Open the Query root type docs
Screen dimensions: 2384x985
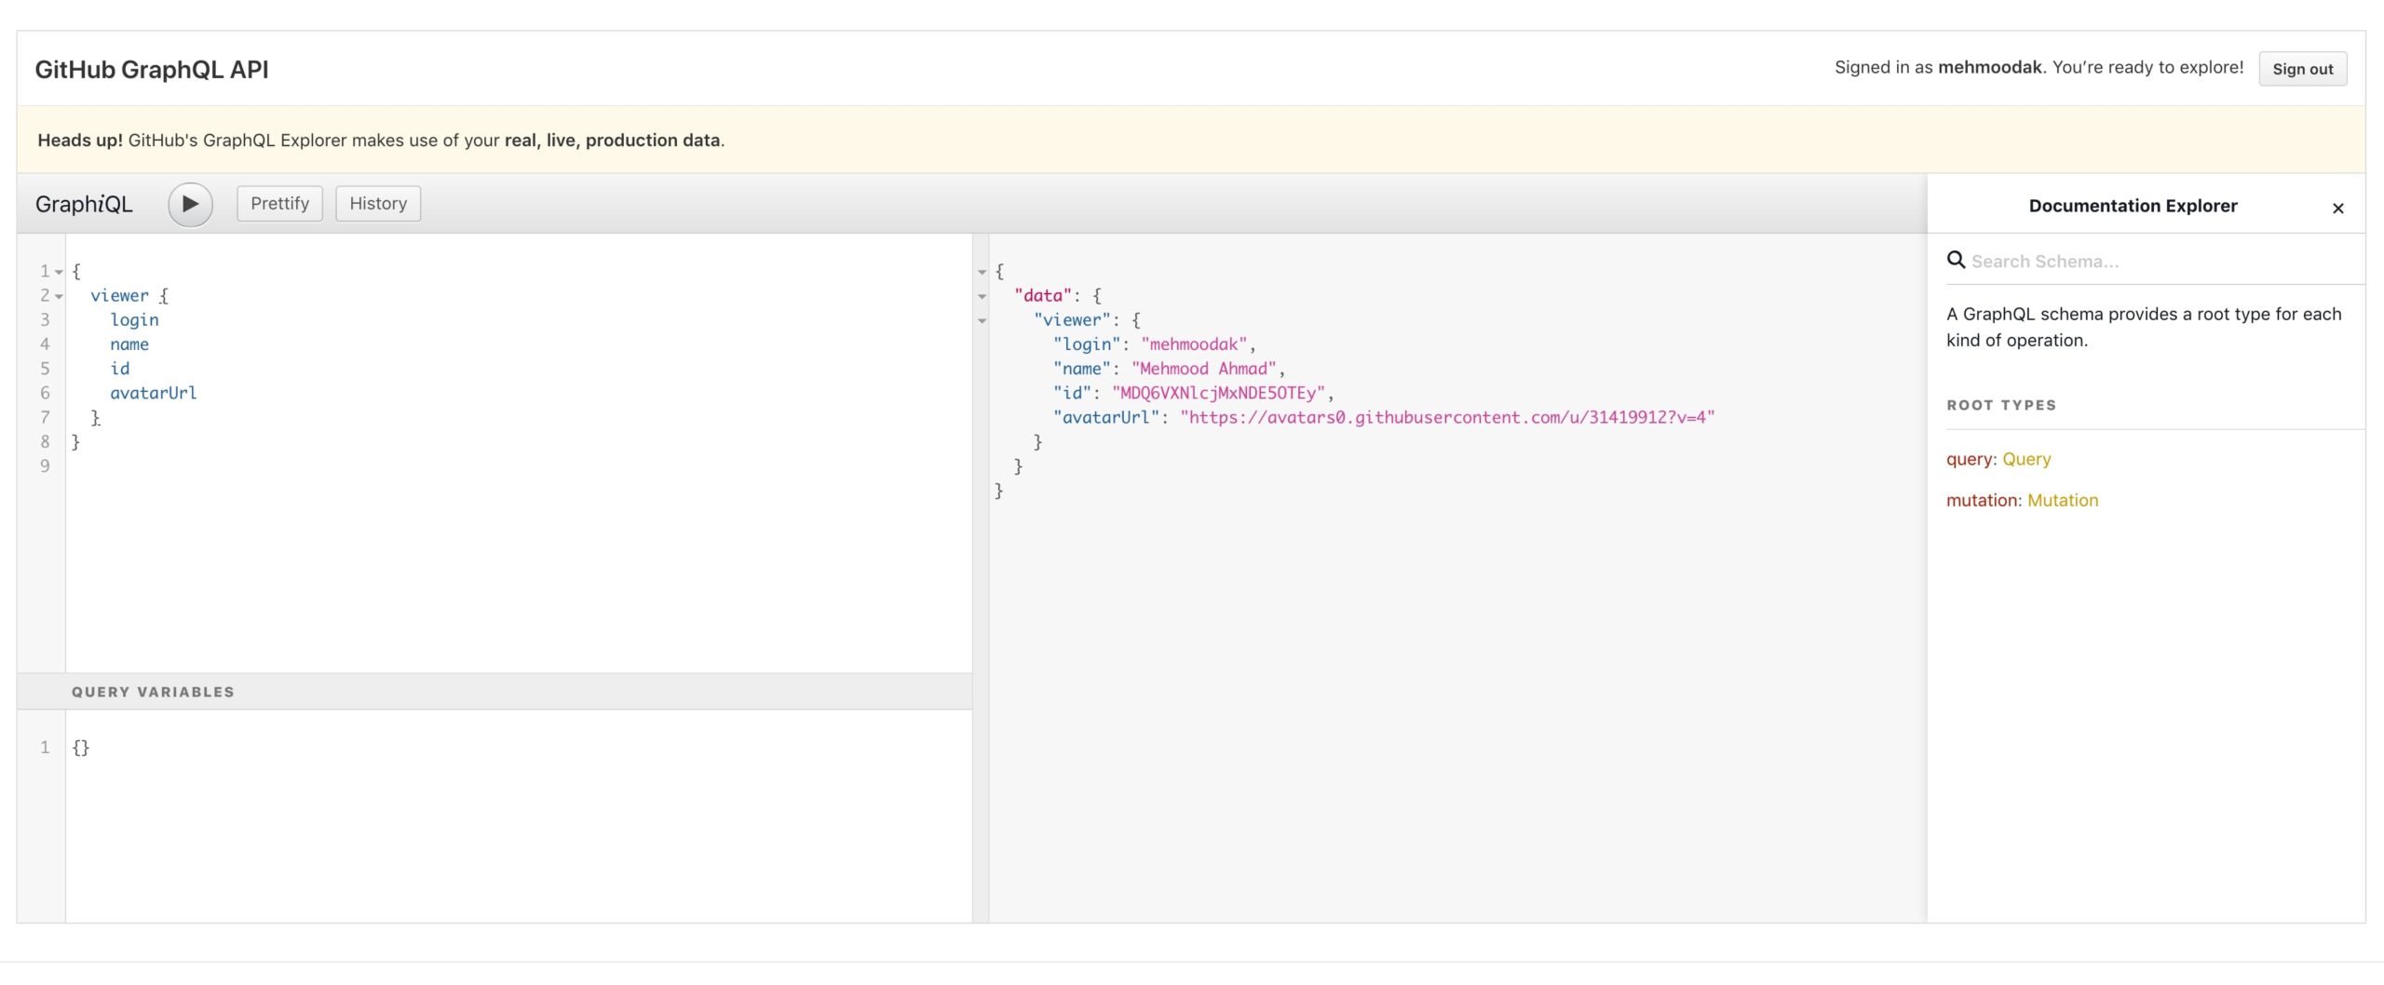2026,459
